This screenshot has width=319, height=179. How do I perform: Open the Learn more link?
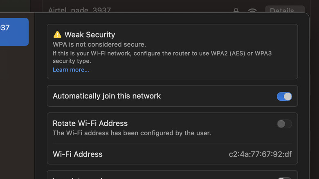[x=71, y=70]
